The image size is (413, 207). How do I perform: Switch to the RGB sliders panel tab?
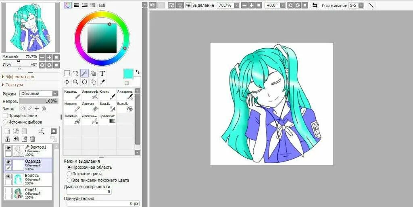pyautogui.click(x=76, y=5)
